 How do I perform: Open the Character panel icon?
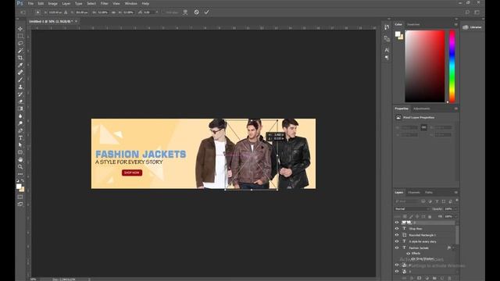tap(387, 50)
